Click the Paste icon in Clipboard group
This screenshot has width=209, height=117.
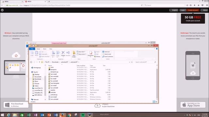pyautogui.click(x=36, y=53)
